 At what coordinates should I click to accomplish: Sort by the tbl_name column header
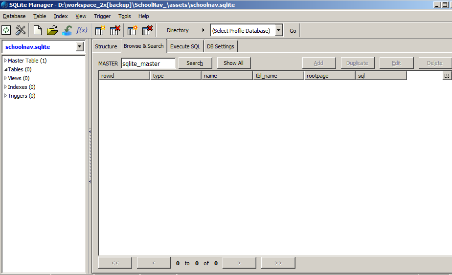pos(278,76)
